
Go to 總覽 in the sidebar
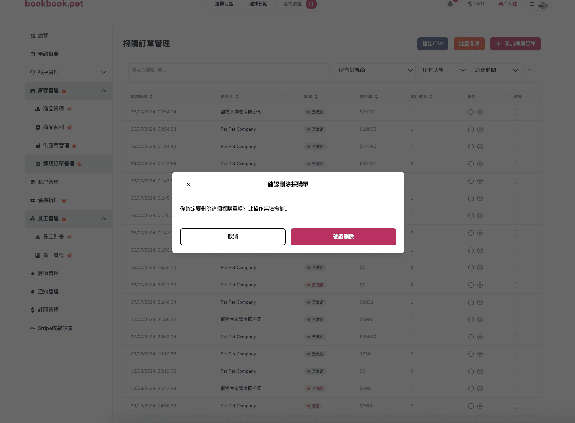[69, 36]
